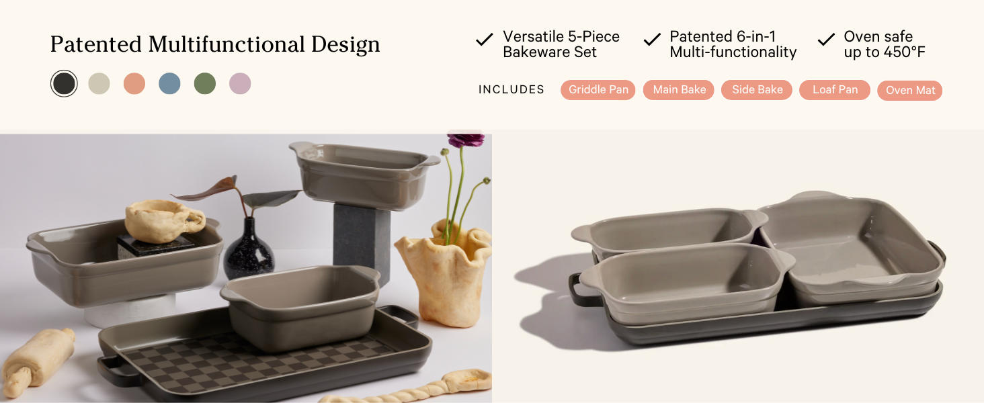The width and height of the screenshot is (984, 403).
Task: Click checkmark beside Oven safe up to 450°F
Action: pos(826,40)
